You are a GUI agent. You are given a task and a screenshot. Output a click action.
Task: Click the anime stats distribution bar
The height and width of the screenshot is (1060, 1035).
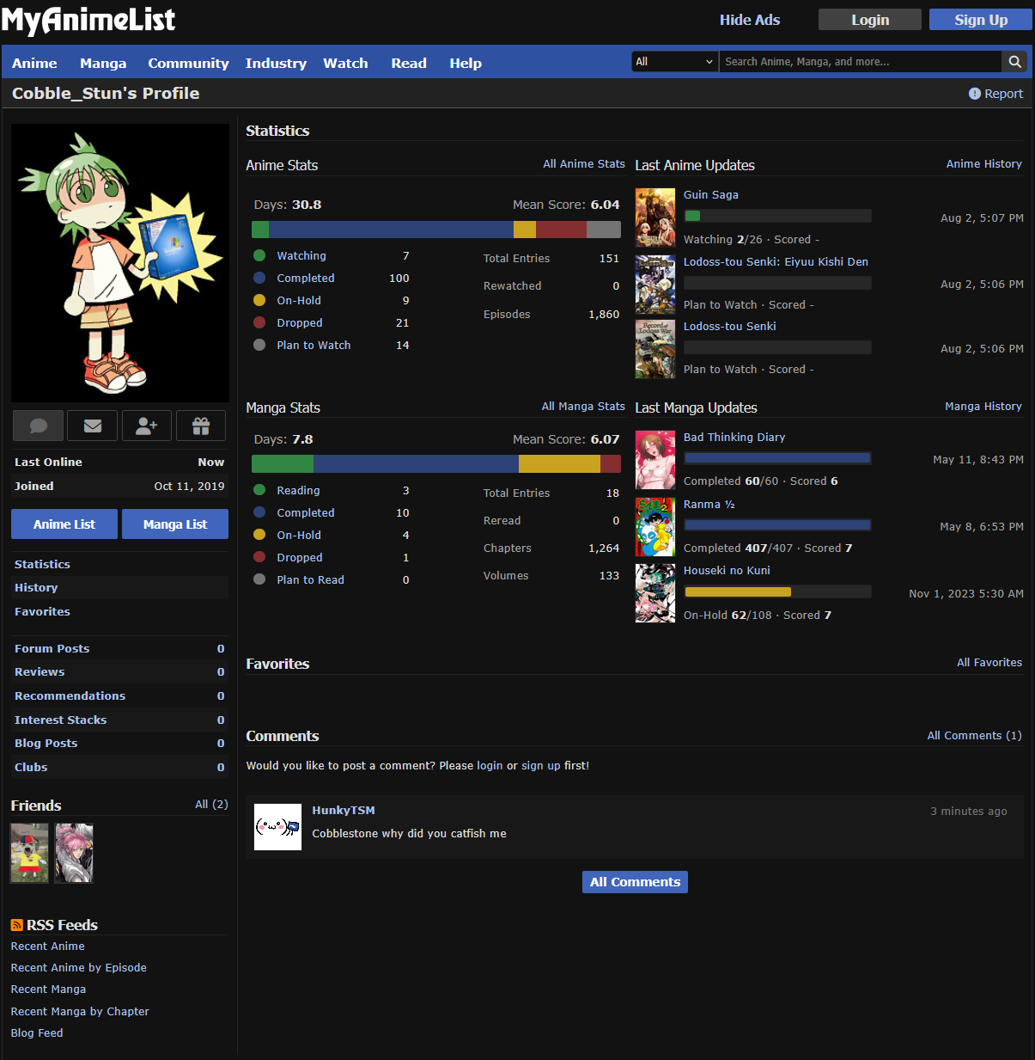coord(436,230)
